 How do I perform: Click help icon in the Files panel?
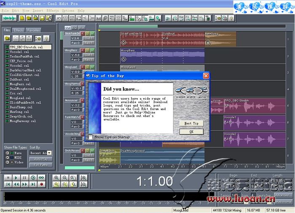tap(46, 38)
